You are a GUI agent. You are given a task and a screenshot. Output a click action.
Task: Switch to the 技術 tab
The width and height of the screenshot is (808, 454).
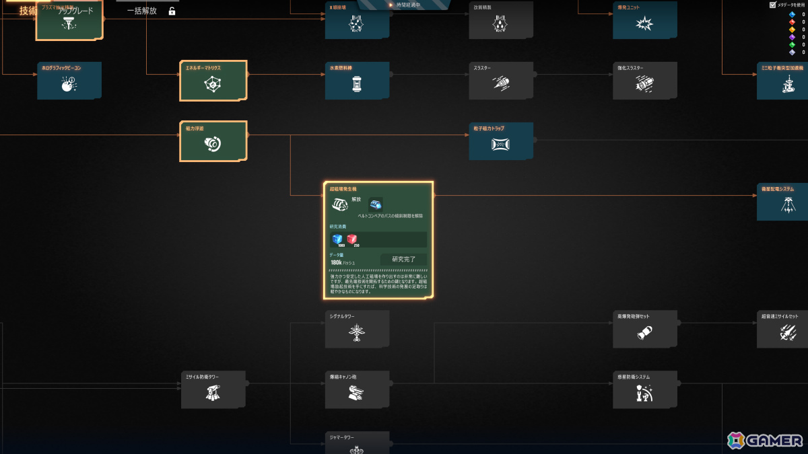click(28, 11)
